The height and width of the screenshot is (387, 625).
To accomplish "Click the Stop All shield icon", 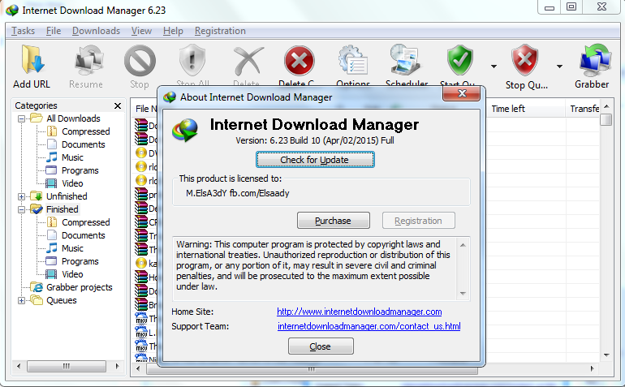I will [x=192, y=60].
